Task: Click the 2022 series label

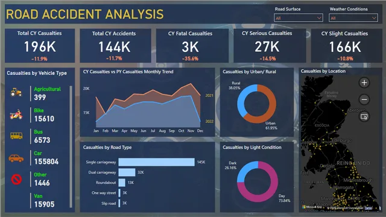Action: [x=209, y=121]
